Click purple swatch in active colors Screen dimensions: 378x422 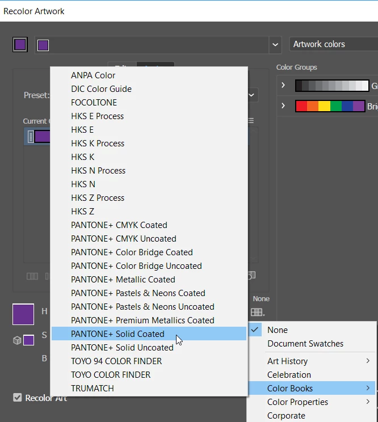click(x=43, y=45)
